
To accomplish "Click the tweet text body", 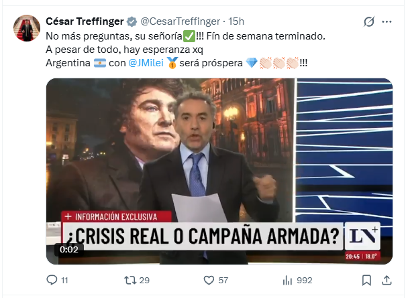I will pos(185,50).
